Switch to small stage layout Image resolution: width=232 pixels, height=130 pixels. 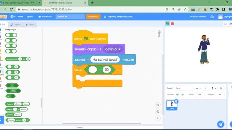pos(225,24)
